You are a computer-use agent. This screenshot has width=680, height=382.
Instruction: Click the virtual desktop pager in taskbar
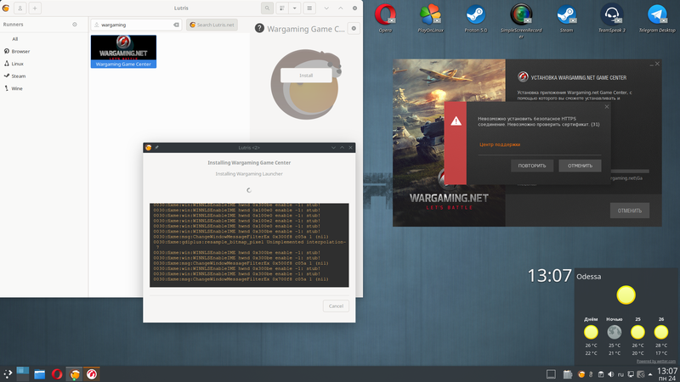(23, 374)
